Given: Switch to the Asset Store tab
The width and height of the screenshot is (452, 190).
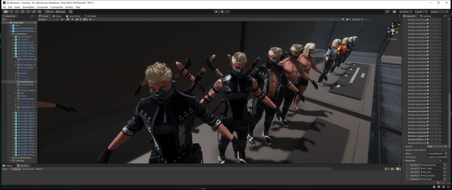Looking at the screenshot, I should [x=73, y=16].
